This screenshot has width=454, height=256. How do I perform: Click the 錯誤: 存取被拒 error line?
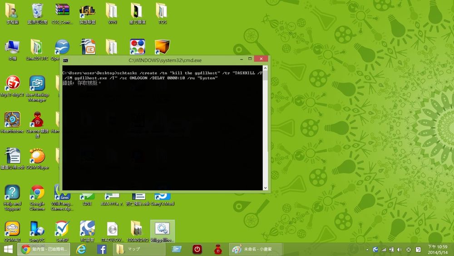tap(82, 83)
